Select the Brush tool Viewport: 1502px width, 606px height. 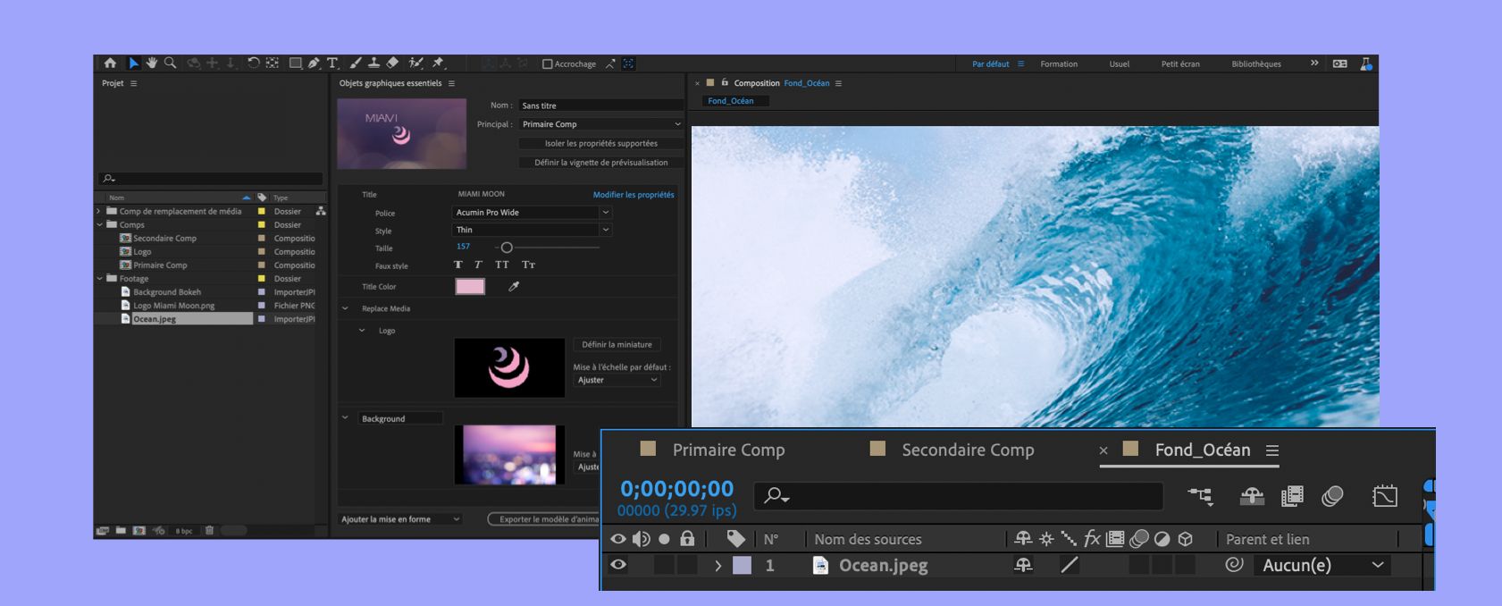click(x=356, y=63)
